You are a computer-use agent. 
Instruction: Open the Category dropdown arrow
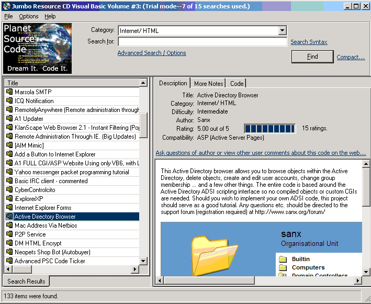click(x=282, y=30)
